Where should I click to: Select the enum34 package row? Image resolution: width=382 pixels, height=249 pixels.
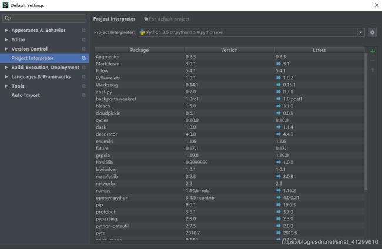point(229,141)
